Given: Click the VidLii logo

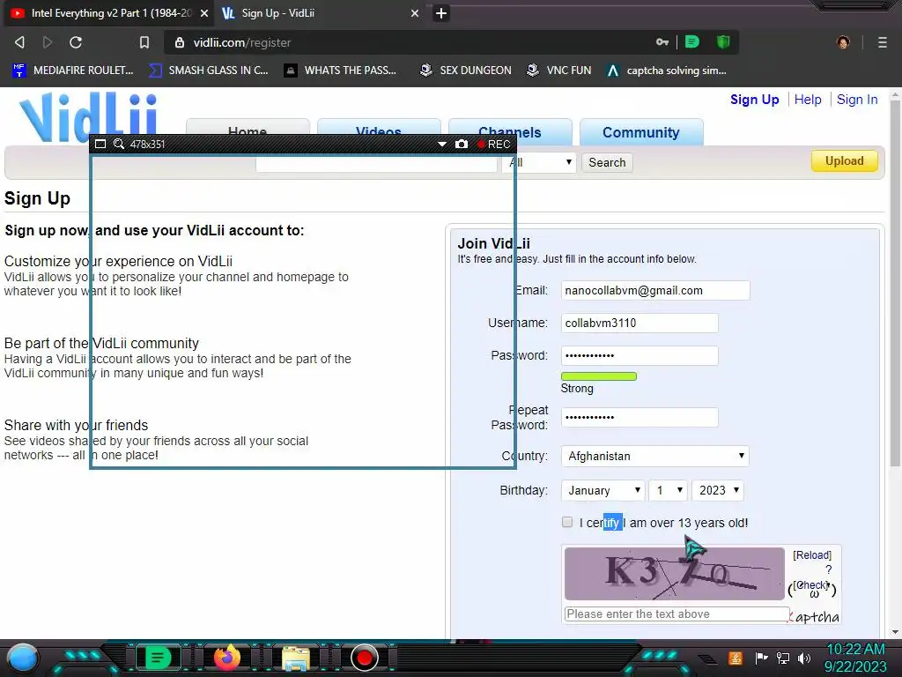Looking at the screenshot, I should click(88, 117).
